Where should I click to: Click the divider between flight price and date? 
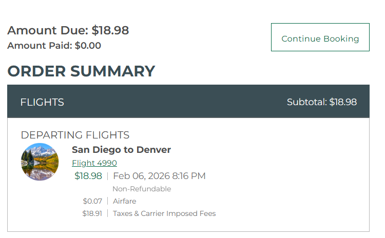pyautogui.click(x=107, y=176)
